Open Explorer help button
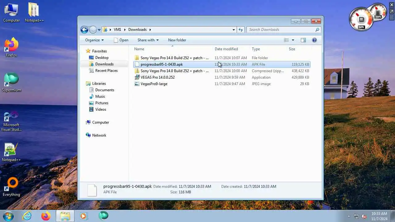This screenshot has width=395, height=222. [x=314, y=40]
